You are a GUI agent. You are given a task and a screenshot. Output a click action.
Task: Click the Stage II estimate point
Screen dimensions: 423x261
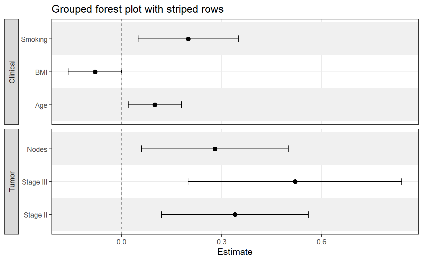235,214
